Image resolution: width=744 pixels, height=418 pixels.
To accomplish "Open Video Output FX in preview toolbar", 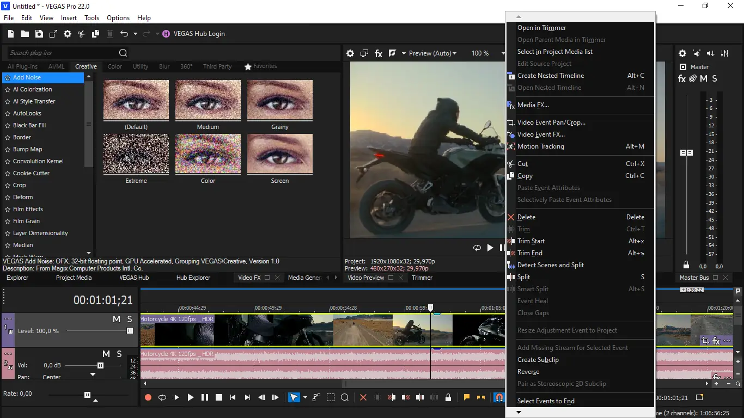I will tap(379, 53).
